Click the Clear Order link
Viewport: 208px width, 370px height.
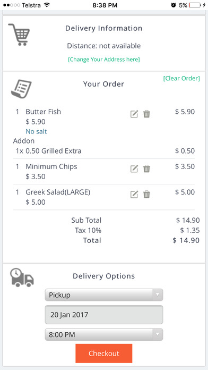[x=181, y=78]
